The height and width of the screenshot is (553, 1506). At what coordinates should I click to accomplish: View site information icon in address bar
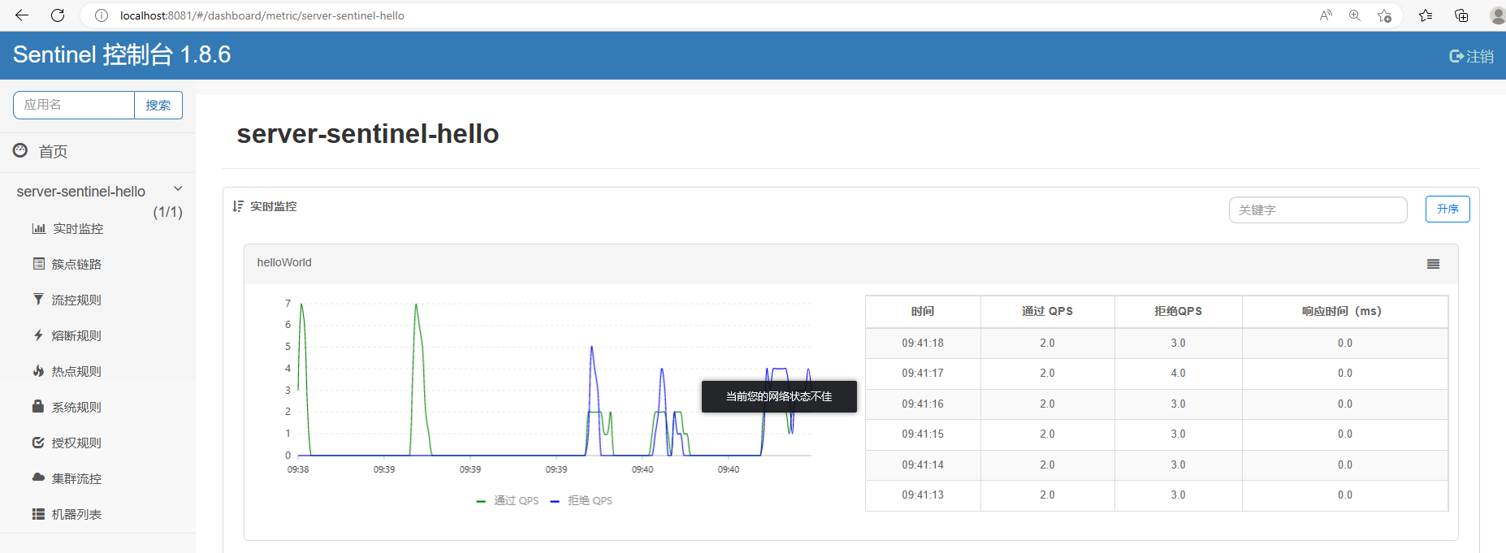[102, 15]
